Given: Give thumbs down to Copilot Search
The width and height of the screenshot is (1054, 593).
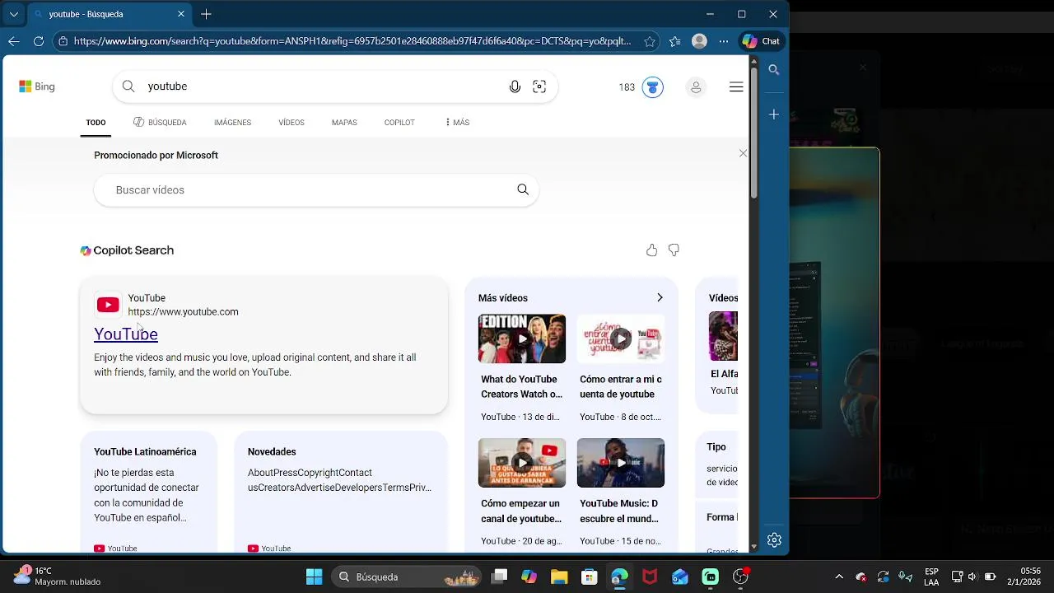Looking at the screenshot, I should point(674,250).
